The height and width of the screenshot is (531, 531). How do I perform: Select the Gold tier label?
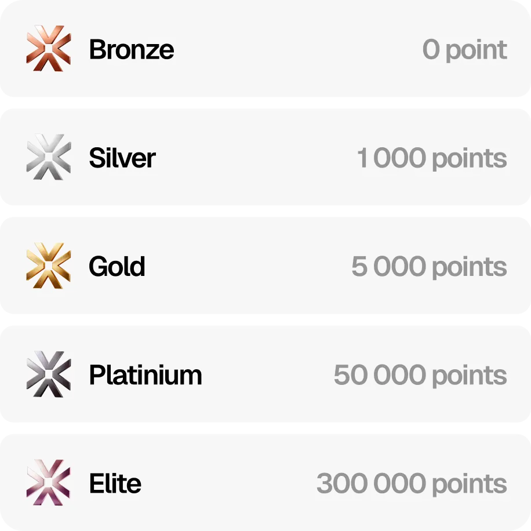(117, 266)
